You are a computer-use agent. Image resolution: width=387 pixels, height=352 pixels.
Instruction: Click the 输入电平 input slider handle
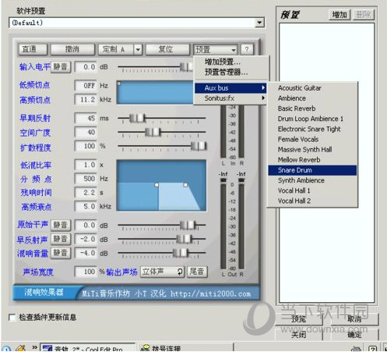186,67
